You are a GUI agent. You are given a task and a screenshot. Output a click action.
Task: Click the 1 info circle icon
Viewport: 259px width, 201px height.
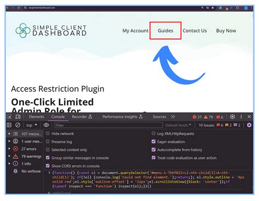pyautogui.click(x=16, y=163)
